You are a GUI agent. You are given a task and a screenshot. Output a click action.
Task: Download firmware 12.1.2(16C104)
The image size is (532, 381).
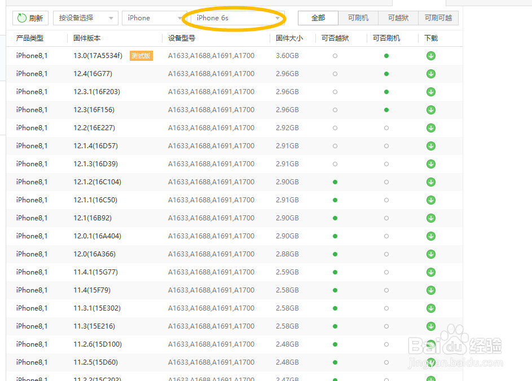pos(431,182)
